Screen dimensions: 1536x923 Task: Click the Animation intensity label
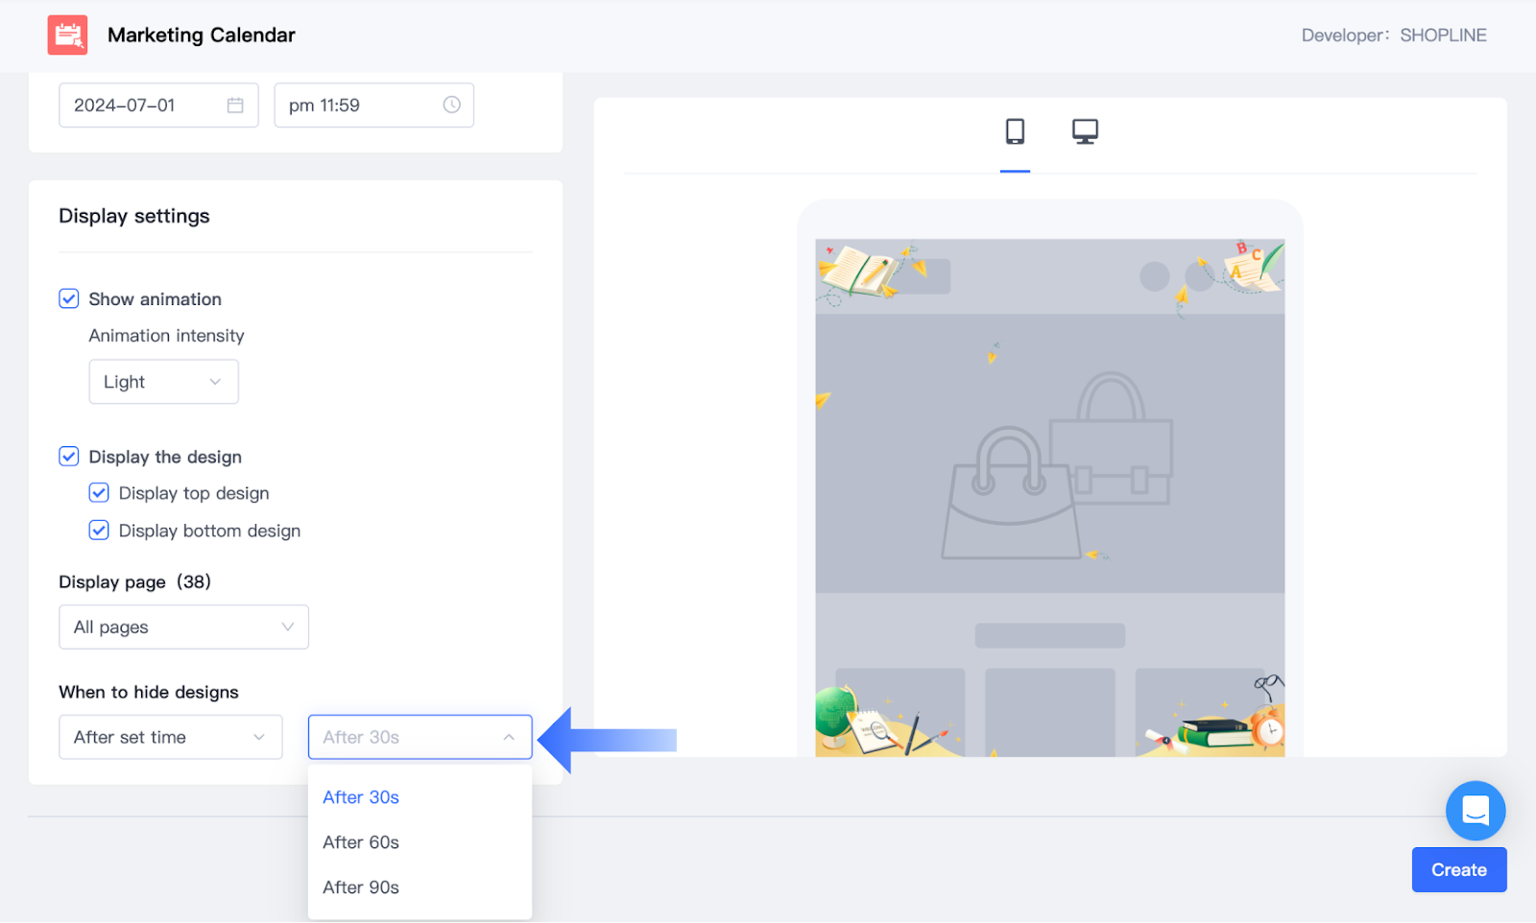pos(167,336)
